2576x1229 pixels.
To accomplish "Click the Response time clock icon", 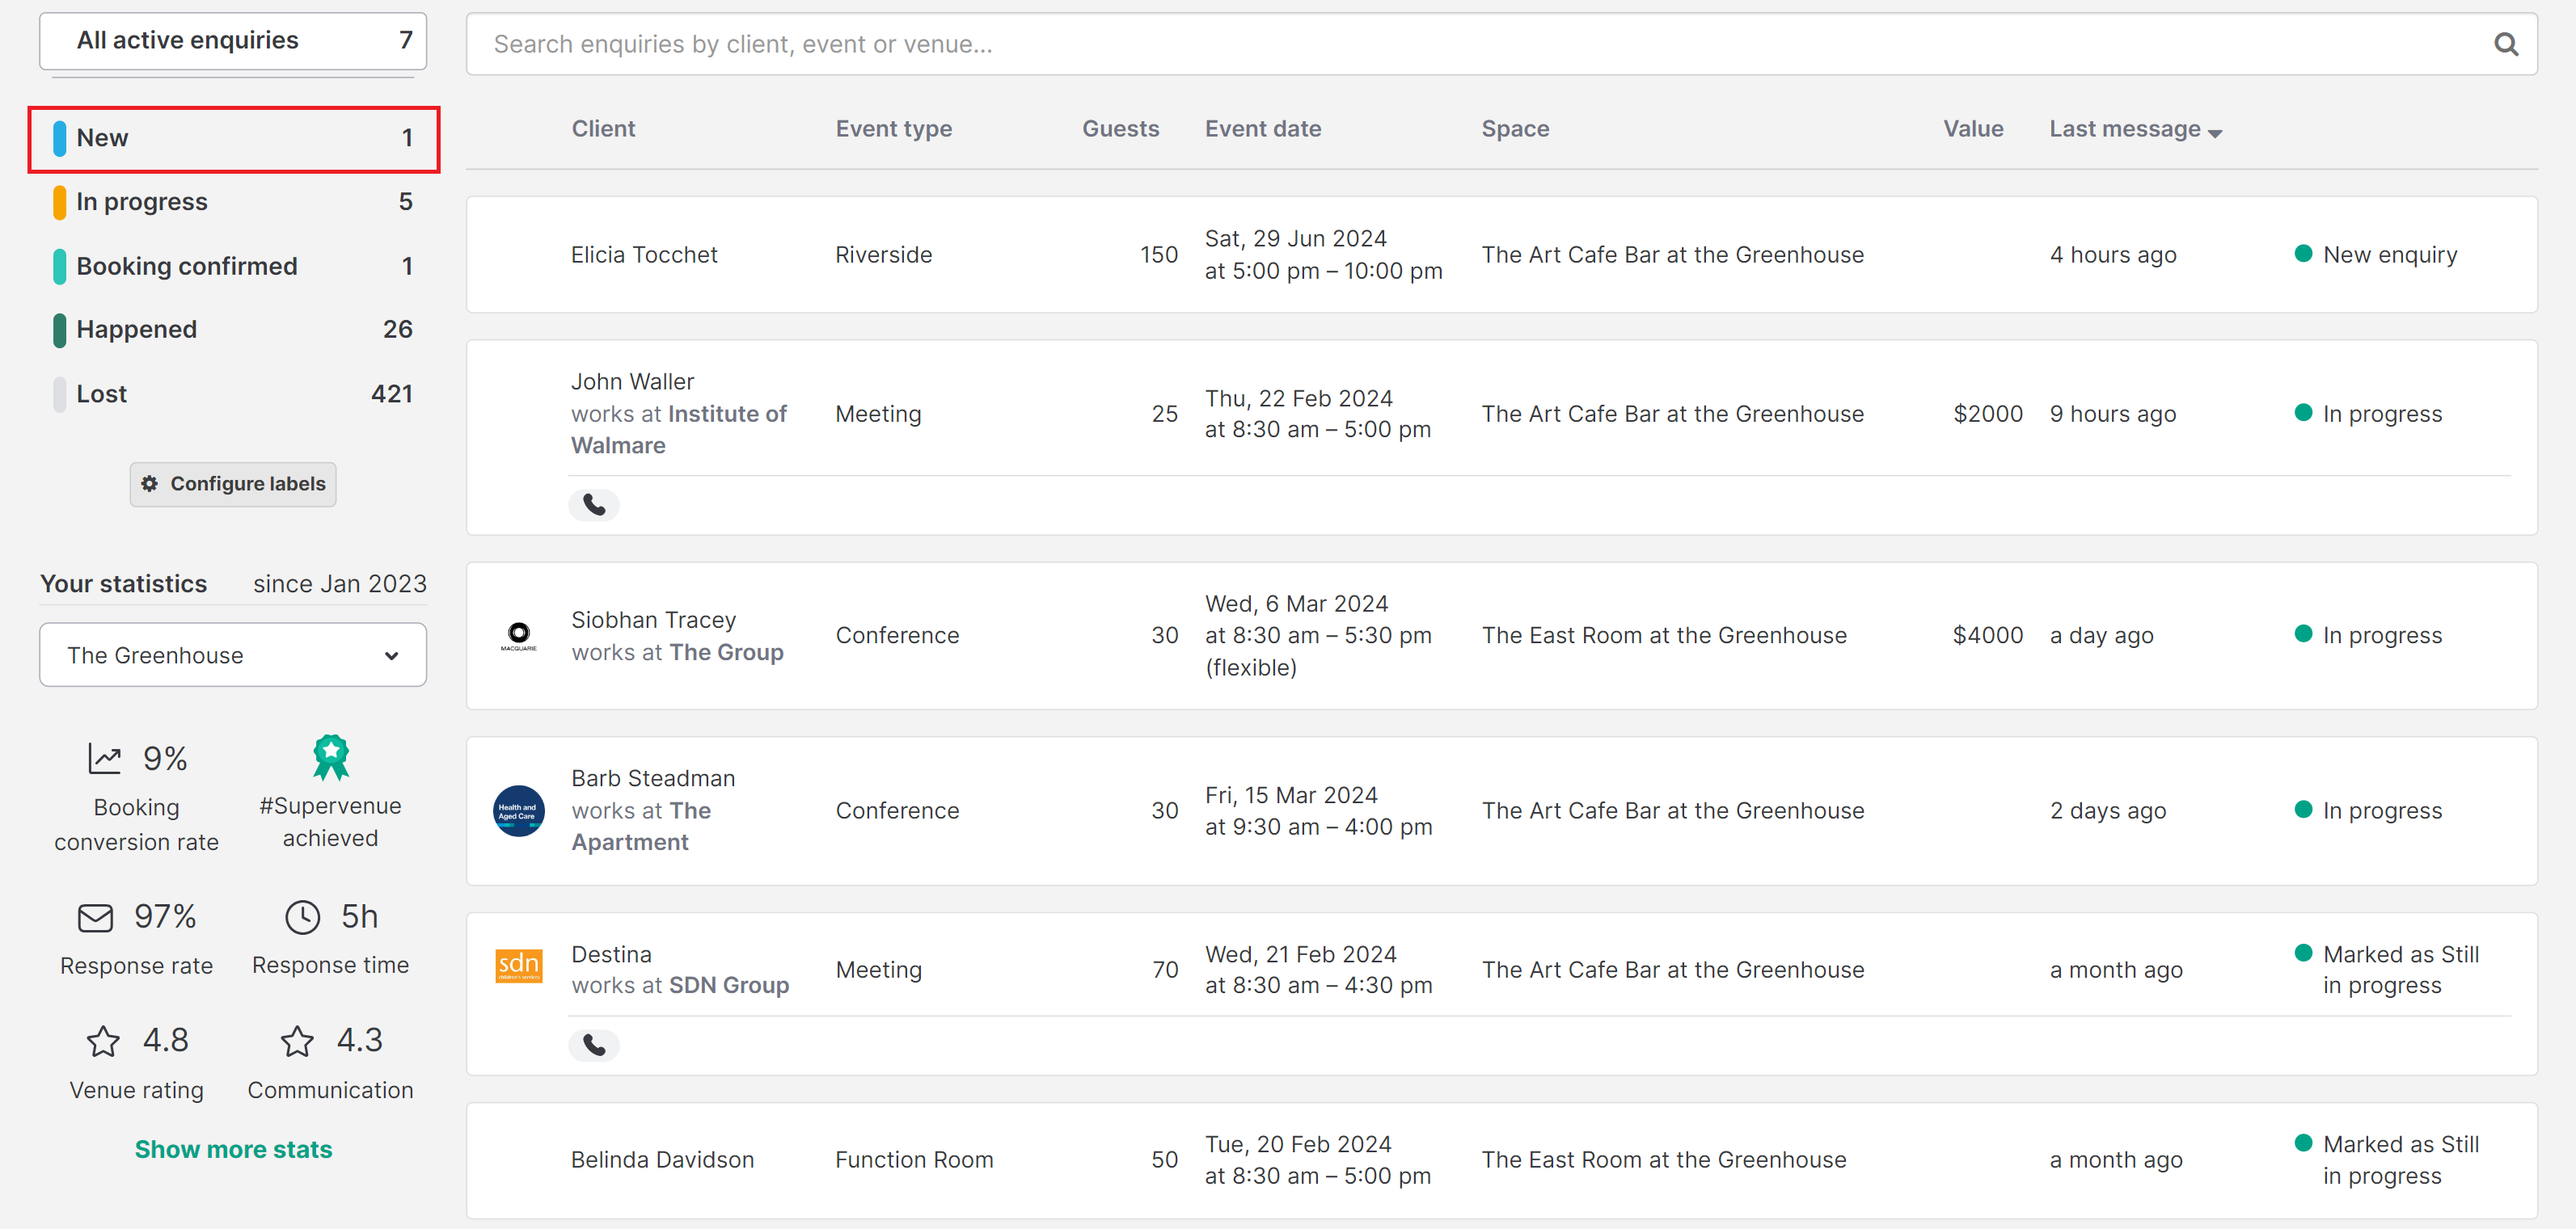I will [302, 916].
